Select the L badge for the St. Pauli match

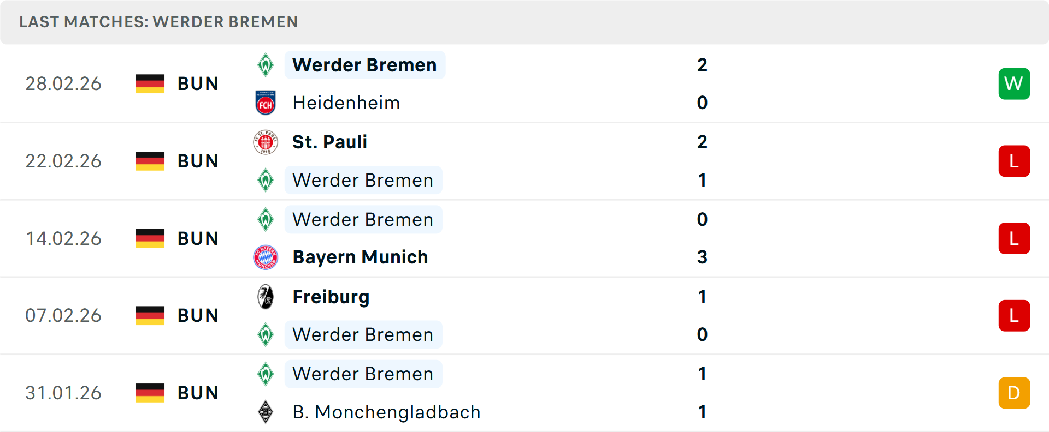click(x=1014, y=161)
